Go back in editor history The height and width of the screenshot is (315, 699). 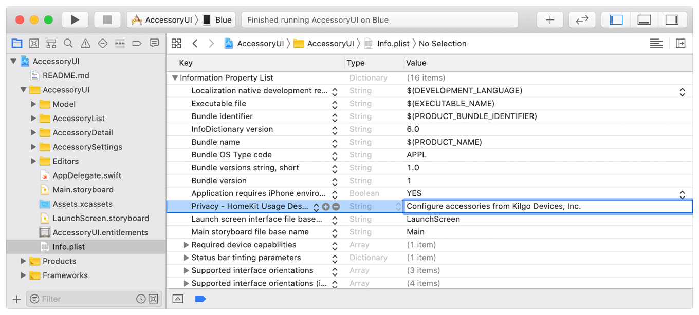195,44
